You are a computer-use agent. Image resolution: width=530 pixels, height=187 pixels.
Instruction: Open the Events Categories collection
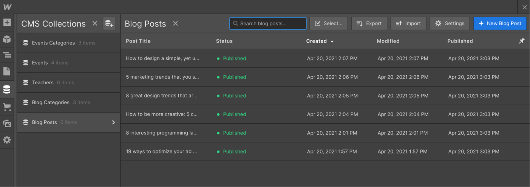(68, 43)
